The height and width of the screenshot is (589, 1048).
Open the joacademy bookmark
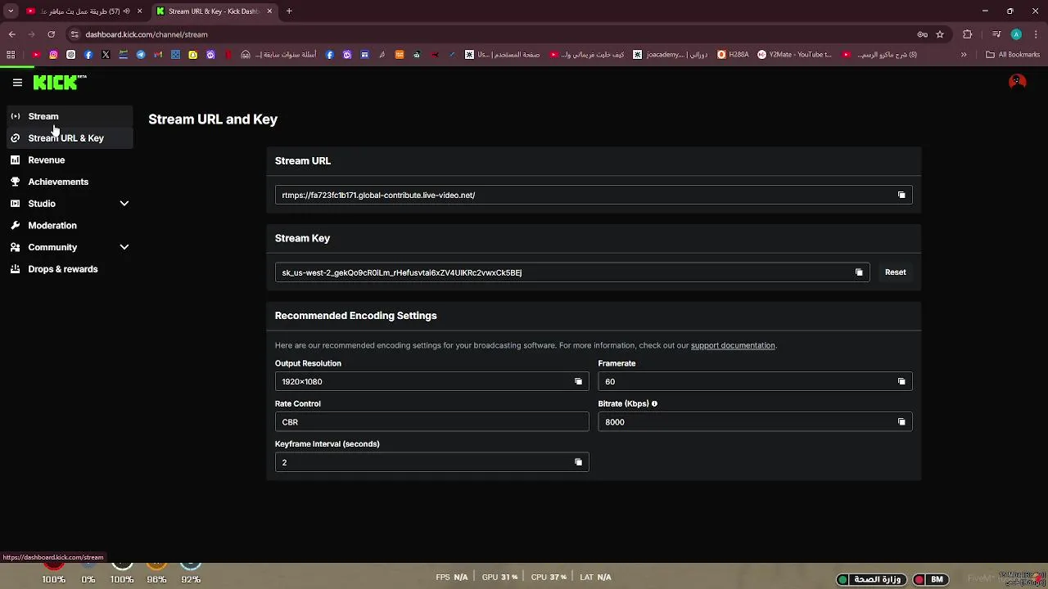click(671, 55)
